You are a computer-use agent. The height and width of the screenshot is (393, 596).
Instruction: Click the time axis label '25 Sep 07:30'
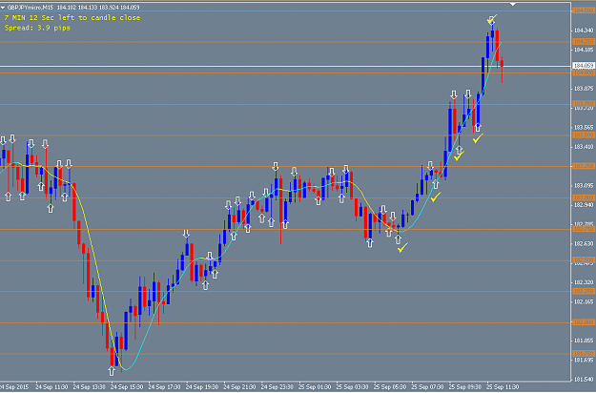click(x=428, y=387)
